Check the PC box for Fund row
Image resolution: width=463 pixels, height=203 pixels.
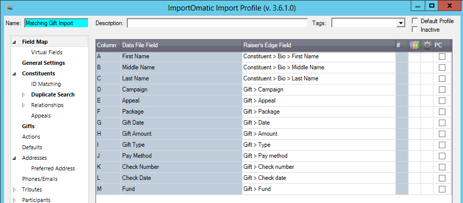pos(442,189)
